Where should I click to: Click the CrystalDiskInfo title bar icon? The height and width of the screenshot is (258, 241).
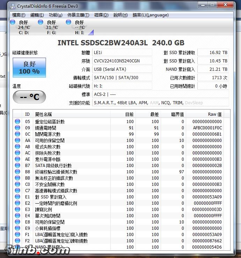[13, 6]
